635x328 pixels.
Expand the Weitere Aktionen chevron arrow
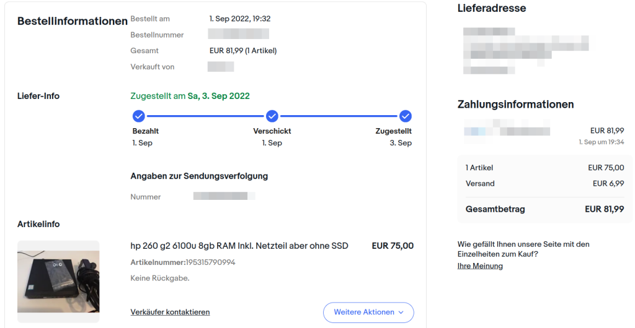click(x=401, y=313)
